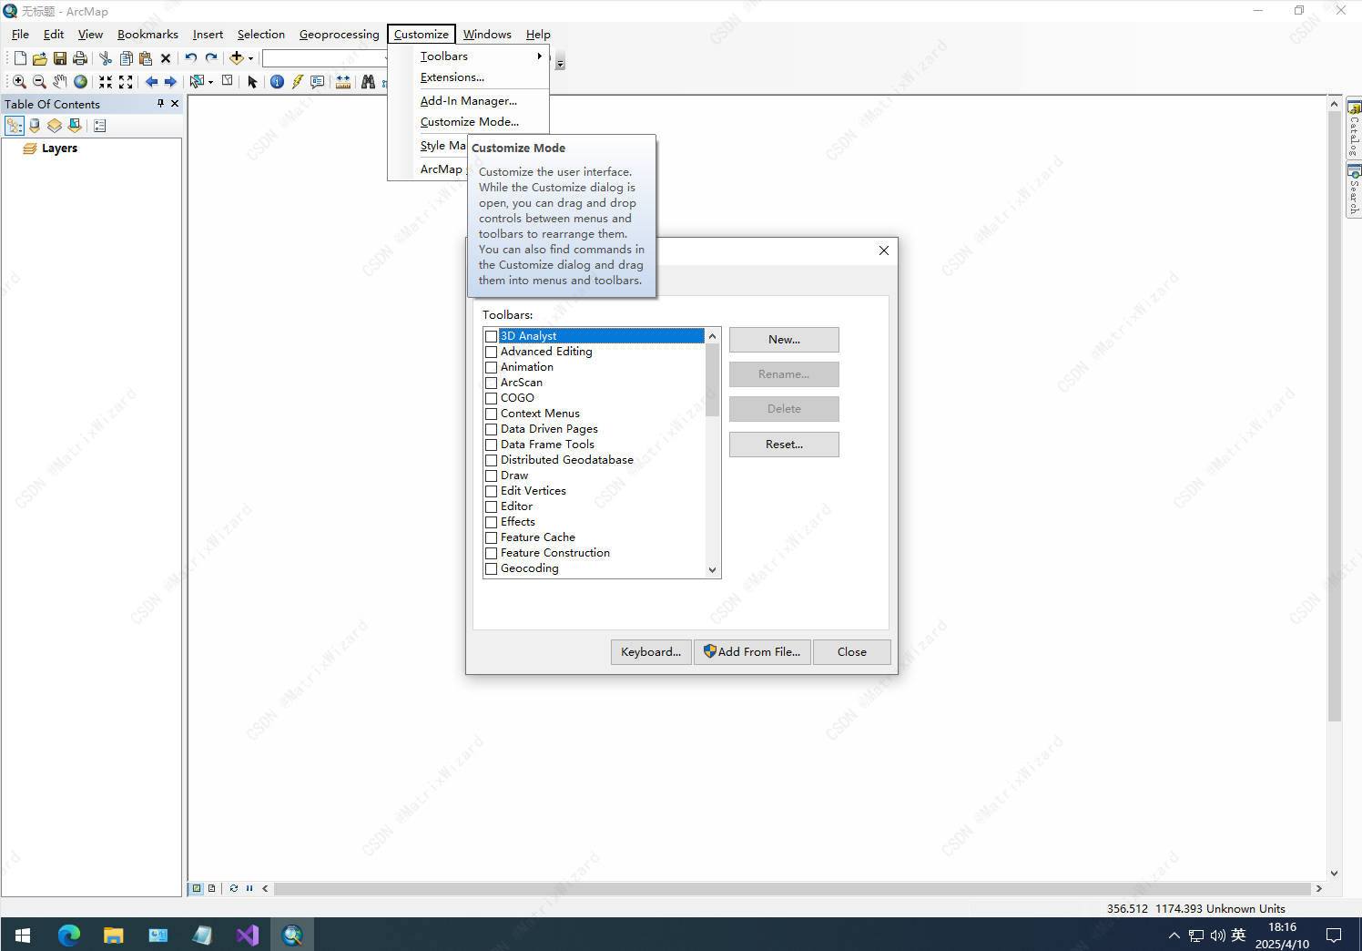Click the Close button in Customize dialog
1362x951 pixels.
click(852, 652)
